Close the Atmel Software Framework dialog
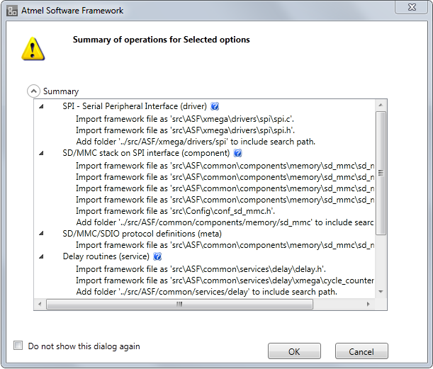The height and width of the screenshot is (369, 433). point(412,7)
